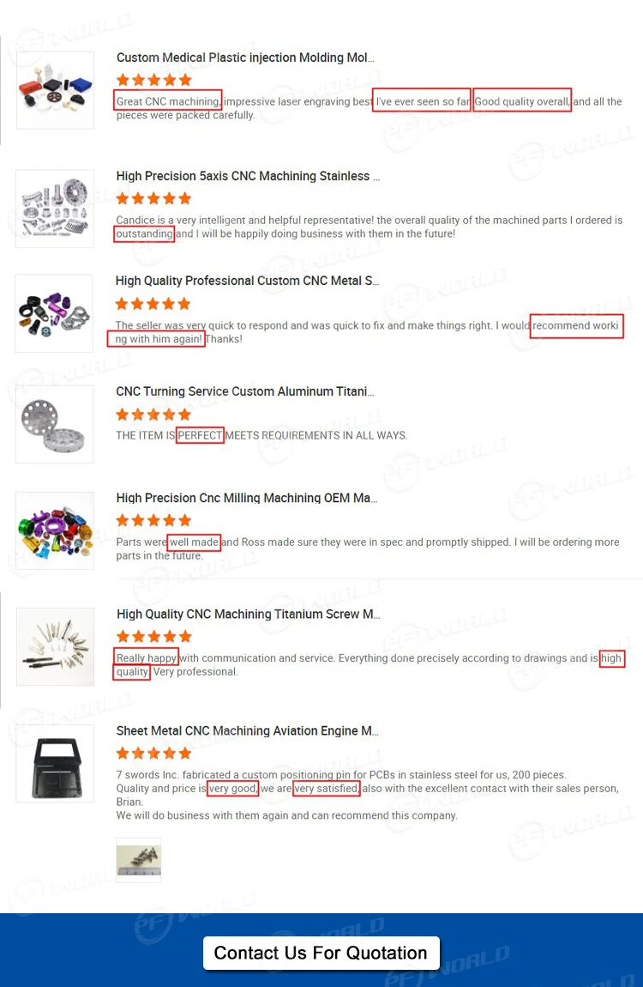The width and height of the screenshot is (643, 987).
Task: Click Contact Us For Quotation button
Action: tap(321, 953)
